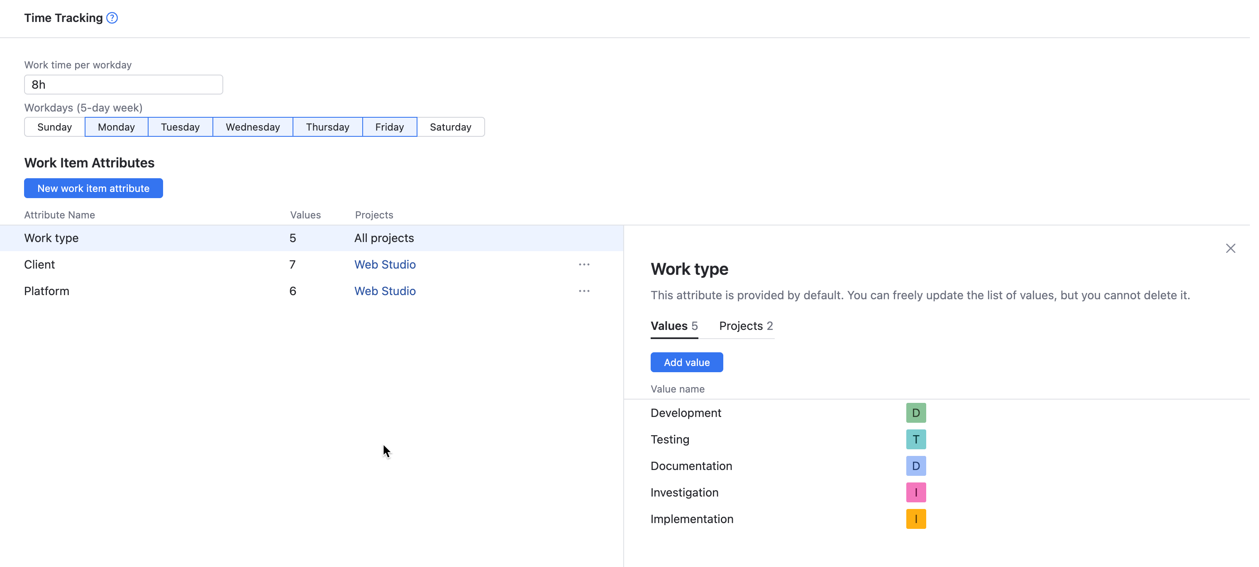Screen dimensions: 1259x567
Task: Click the Testing value color badge
Action: tap(915, 439)
